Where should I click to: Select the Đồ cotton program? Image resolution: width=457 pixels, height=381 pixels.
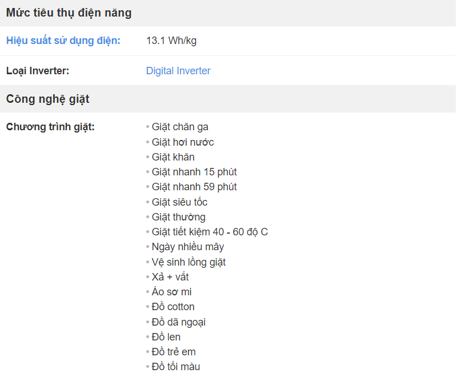tap(173, 307)
